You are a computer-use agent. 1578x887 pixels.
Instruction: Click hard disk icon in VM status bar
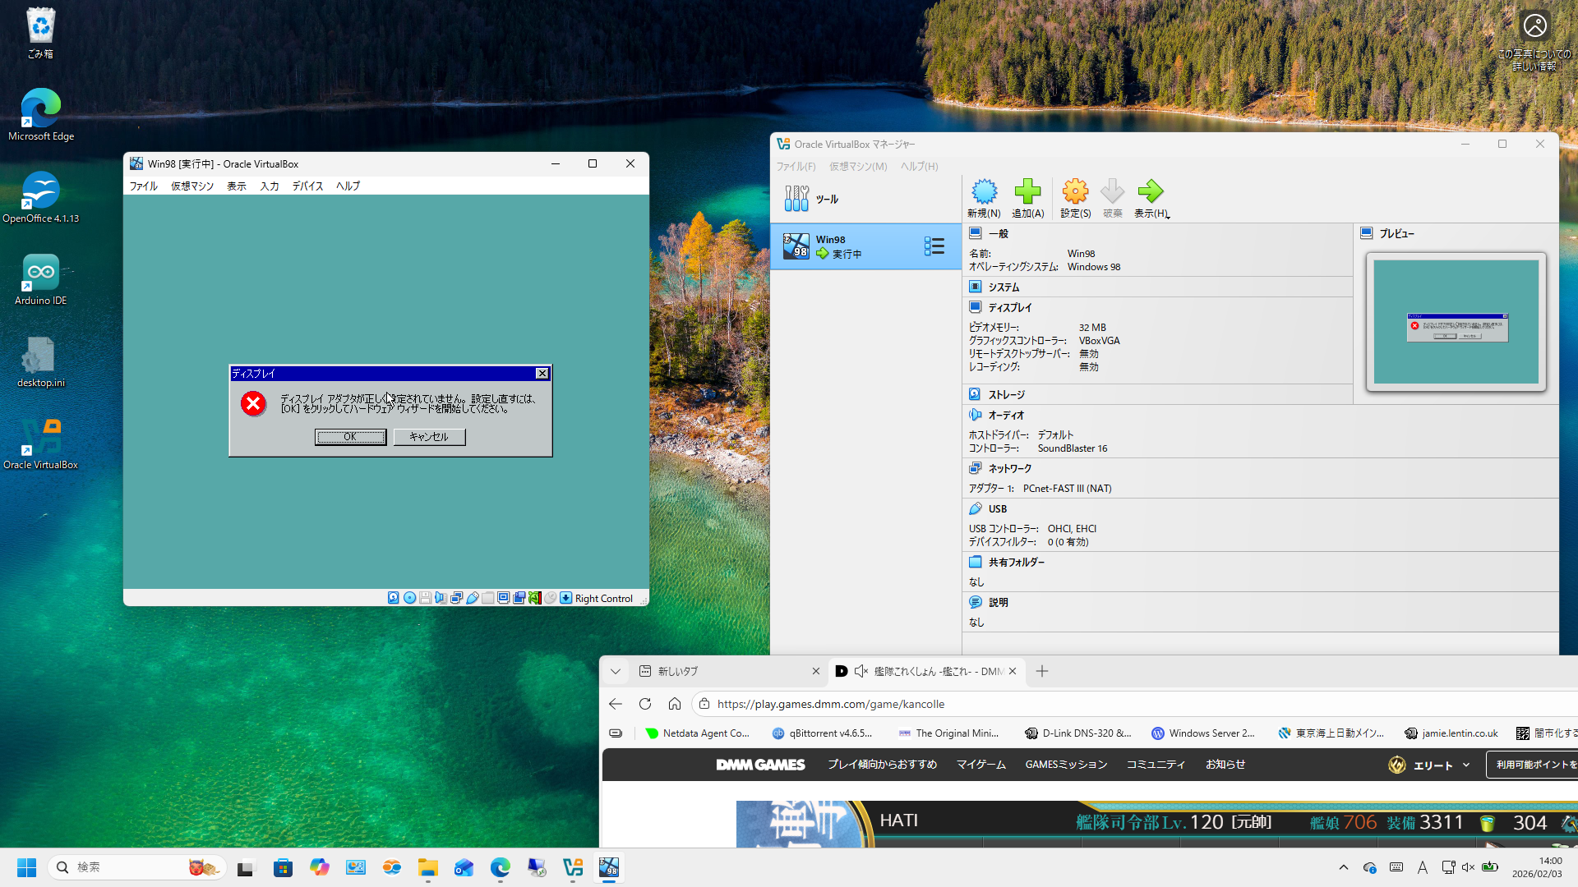click(394, 598)
